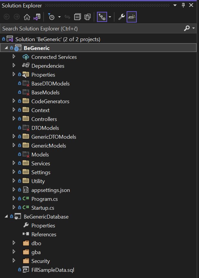Expand the Controllers folder
This screenshot has height=278, width=199.
click(14, 119)
